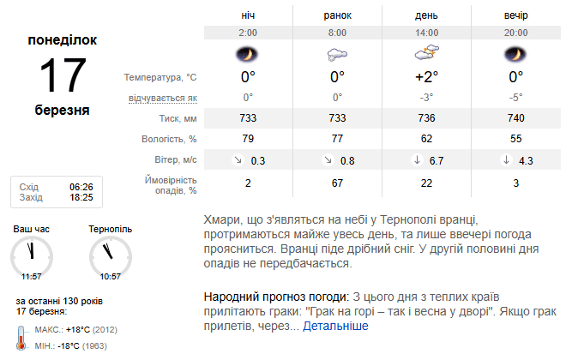Screen dimensions: 572x360
Task: Click the 'відчувається як' dotted label
Action: coord(163,98)
